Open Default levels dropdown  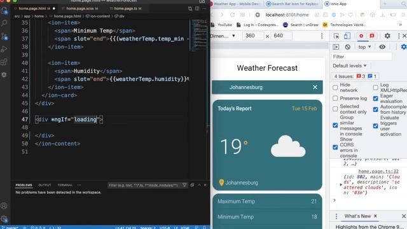349,66
